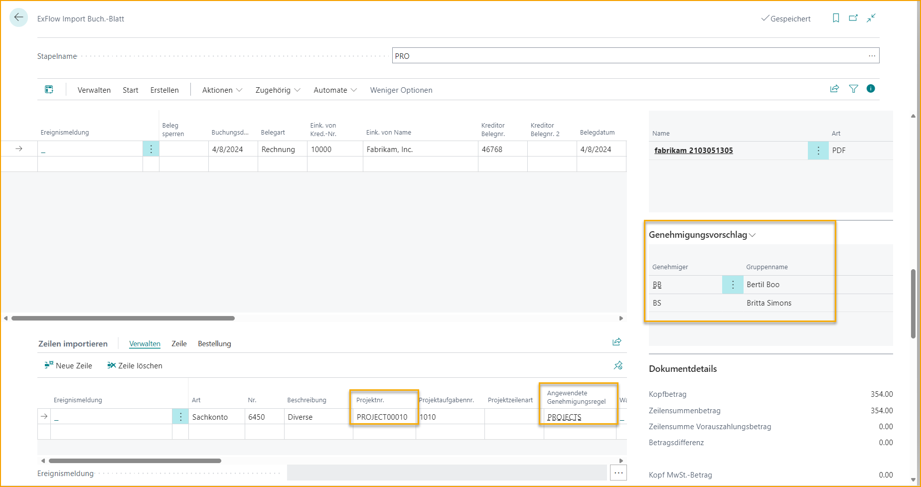Click the Fabrikam, Inc. name cell
This screenshot has height=487, width=921.
click(x=420, y=149)
